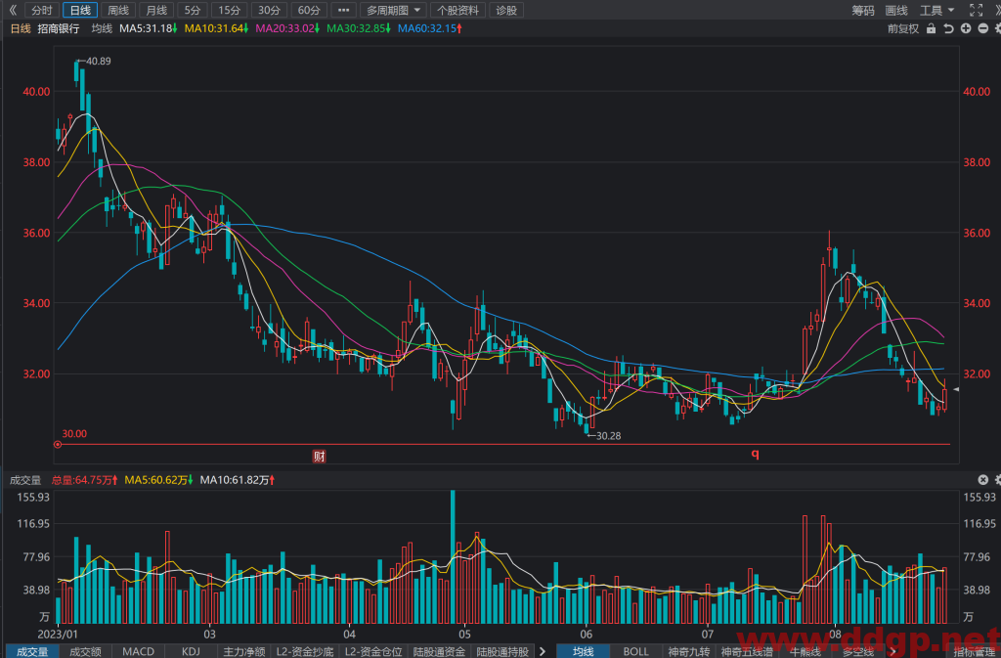1001x658 pixels.
Task: Select the 神奇九转 overlay
Action: point(689,651)
